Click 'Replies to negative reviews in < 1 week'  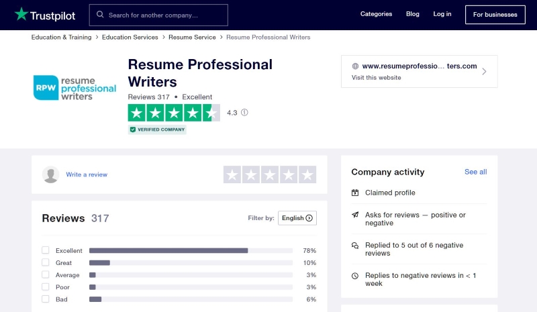coord(421,280)
